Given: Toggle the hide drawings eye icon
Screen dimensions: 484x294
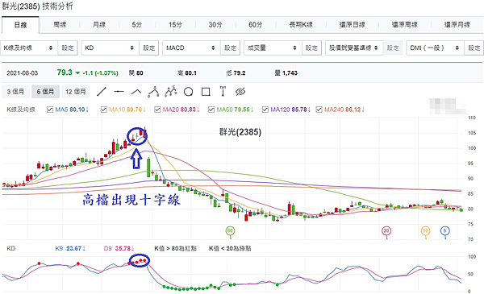Looking at the screenshot, I should [240, 92].
